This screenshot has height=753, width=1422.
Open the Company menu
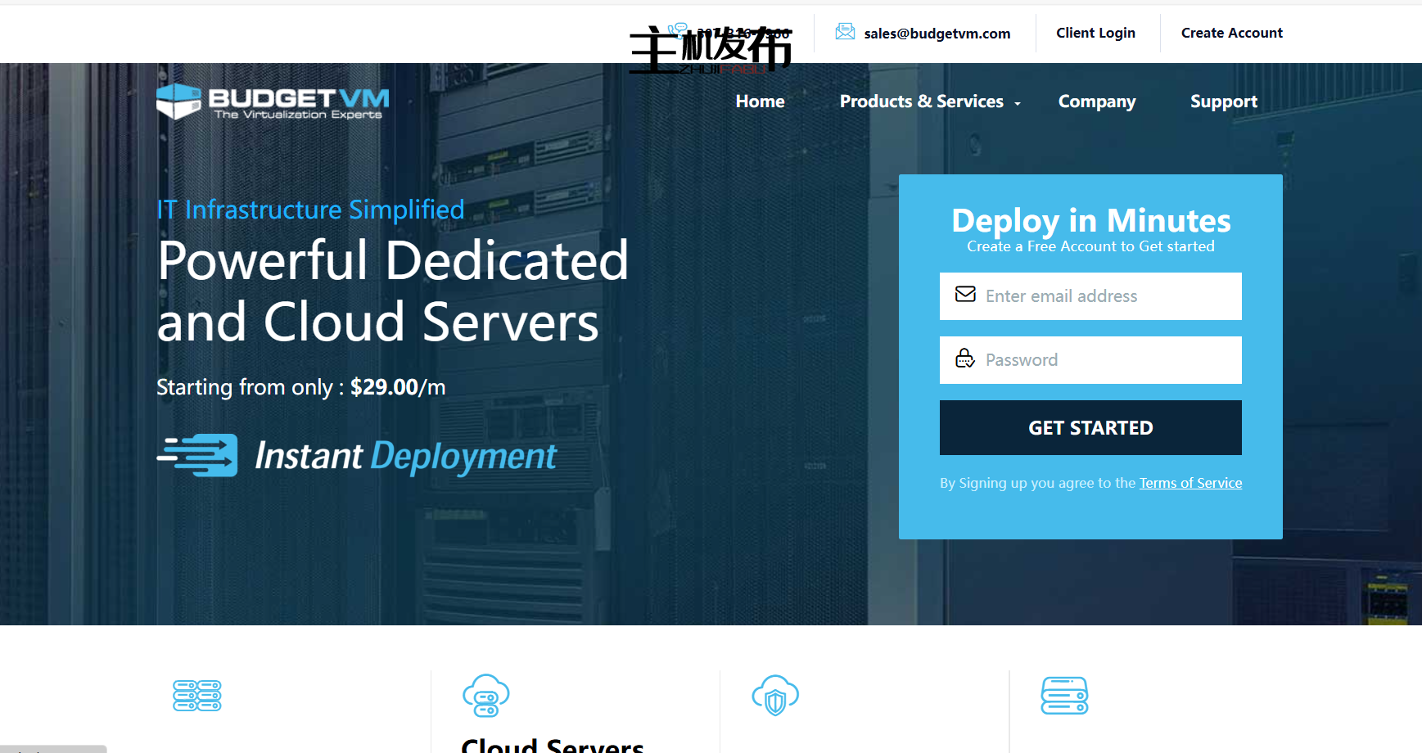[1096, 101]
